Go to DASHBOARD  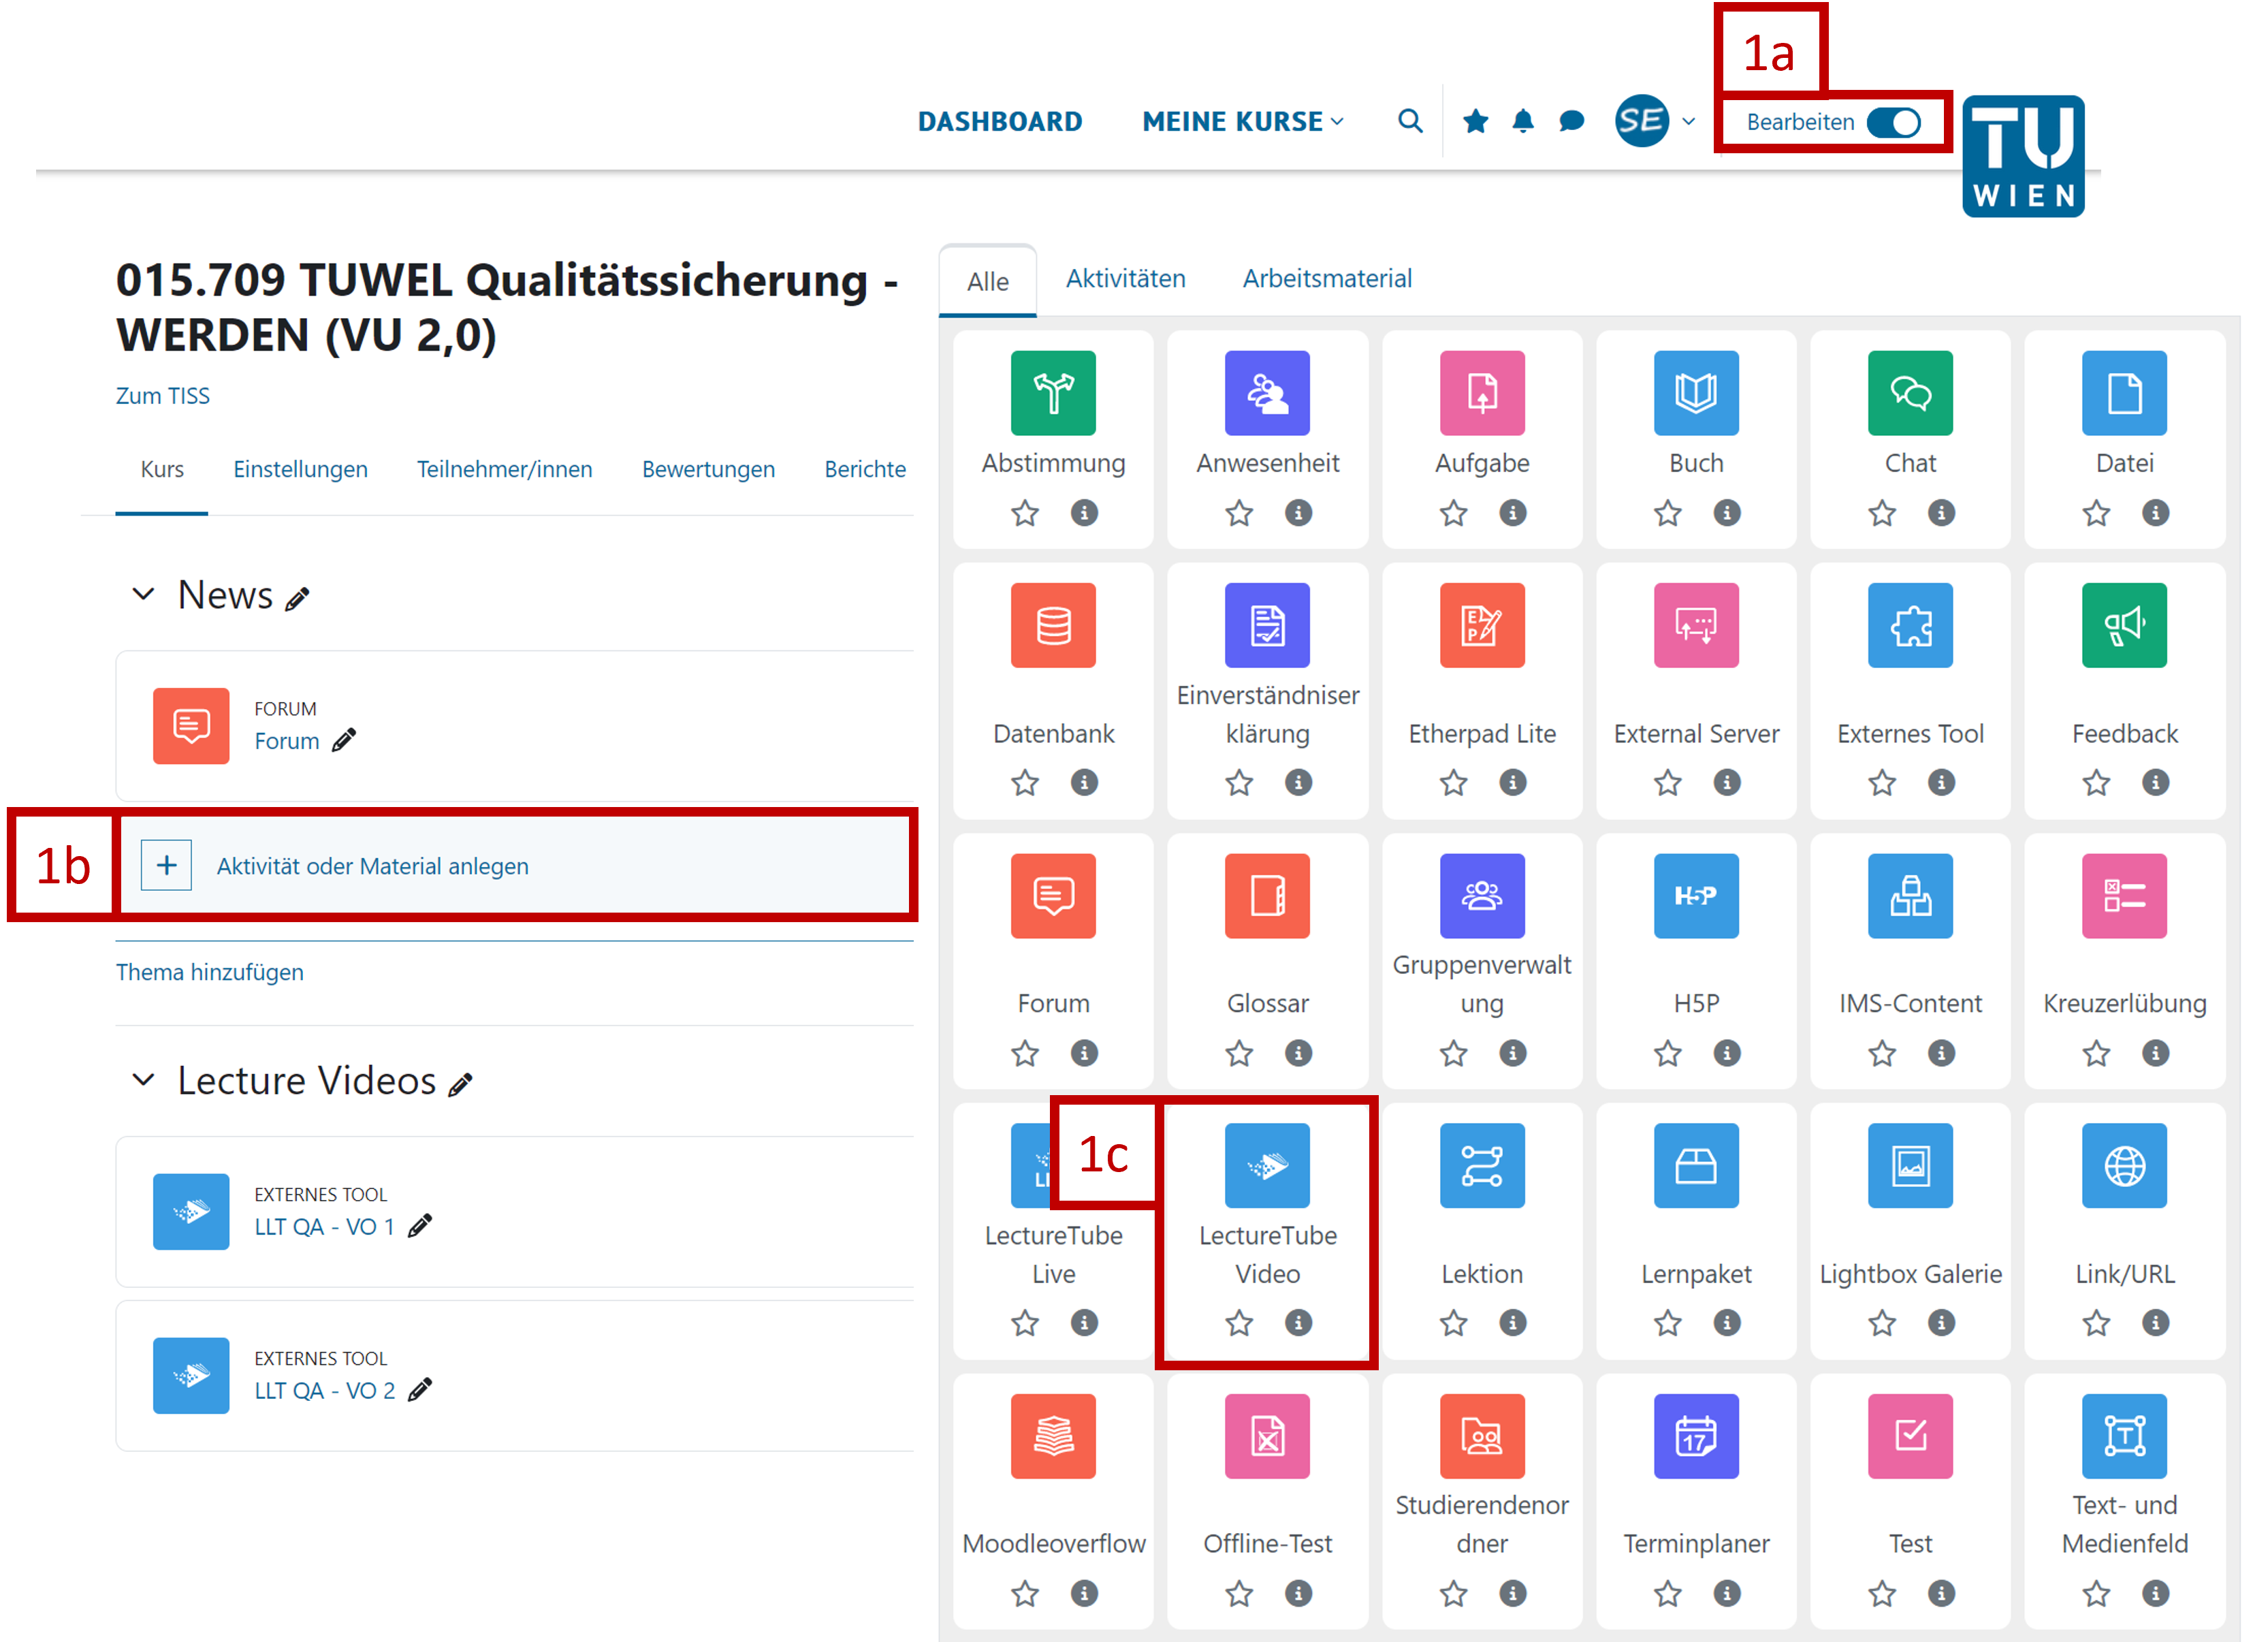[1000, 122]
